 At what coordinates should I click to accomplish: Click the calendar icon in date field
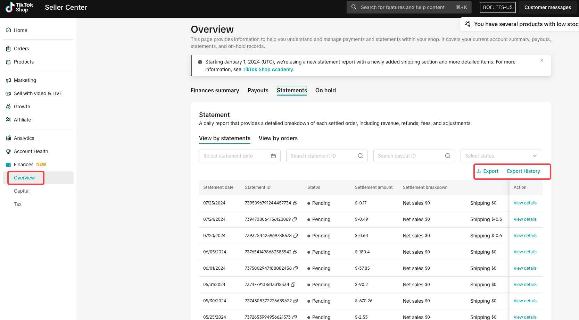point(273,156)
